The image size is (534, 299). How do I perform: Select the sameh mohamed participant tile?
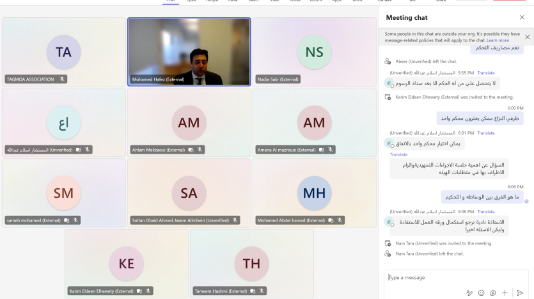(x=63, y=192)
